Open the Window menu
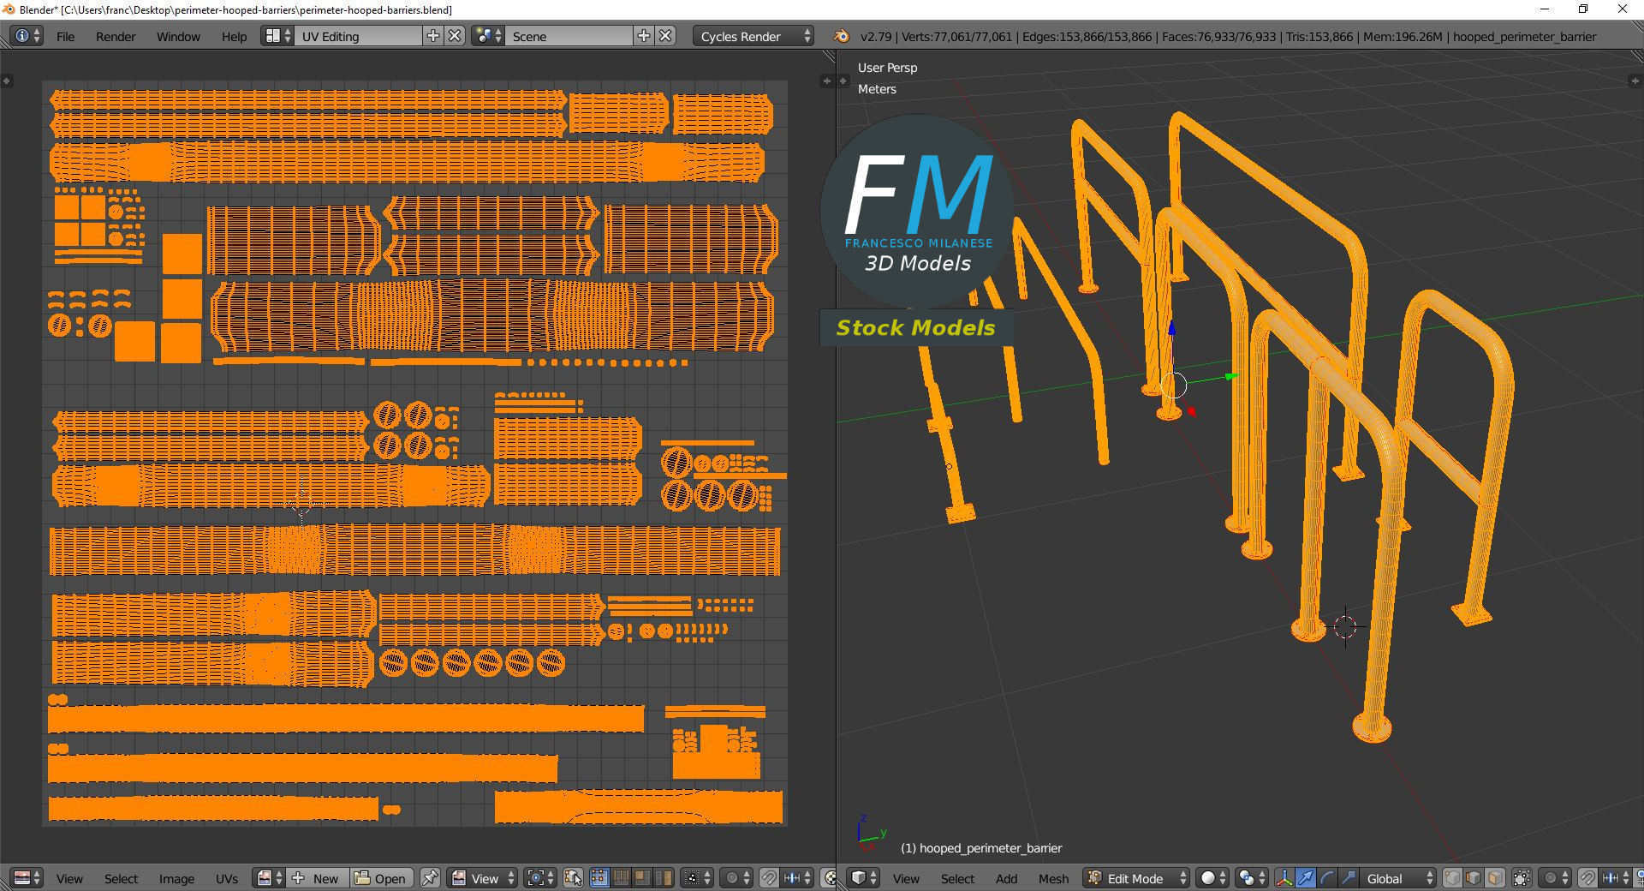 point(178,36)
